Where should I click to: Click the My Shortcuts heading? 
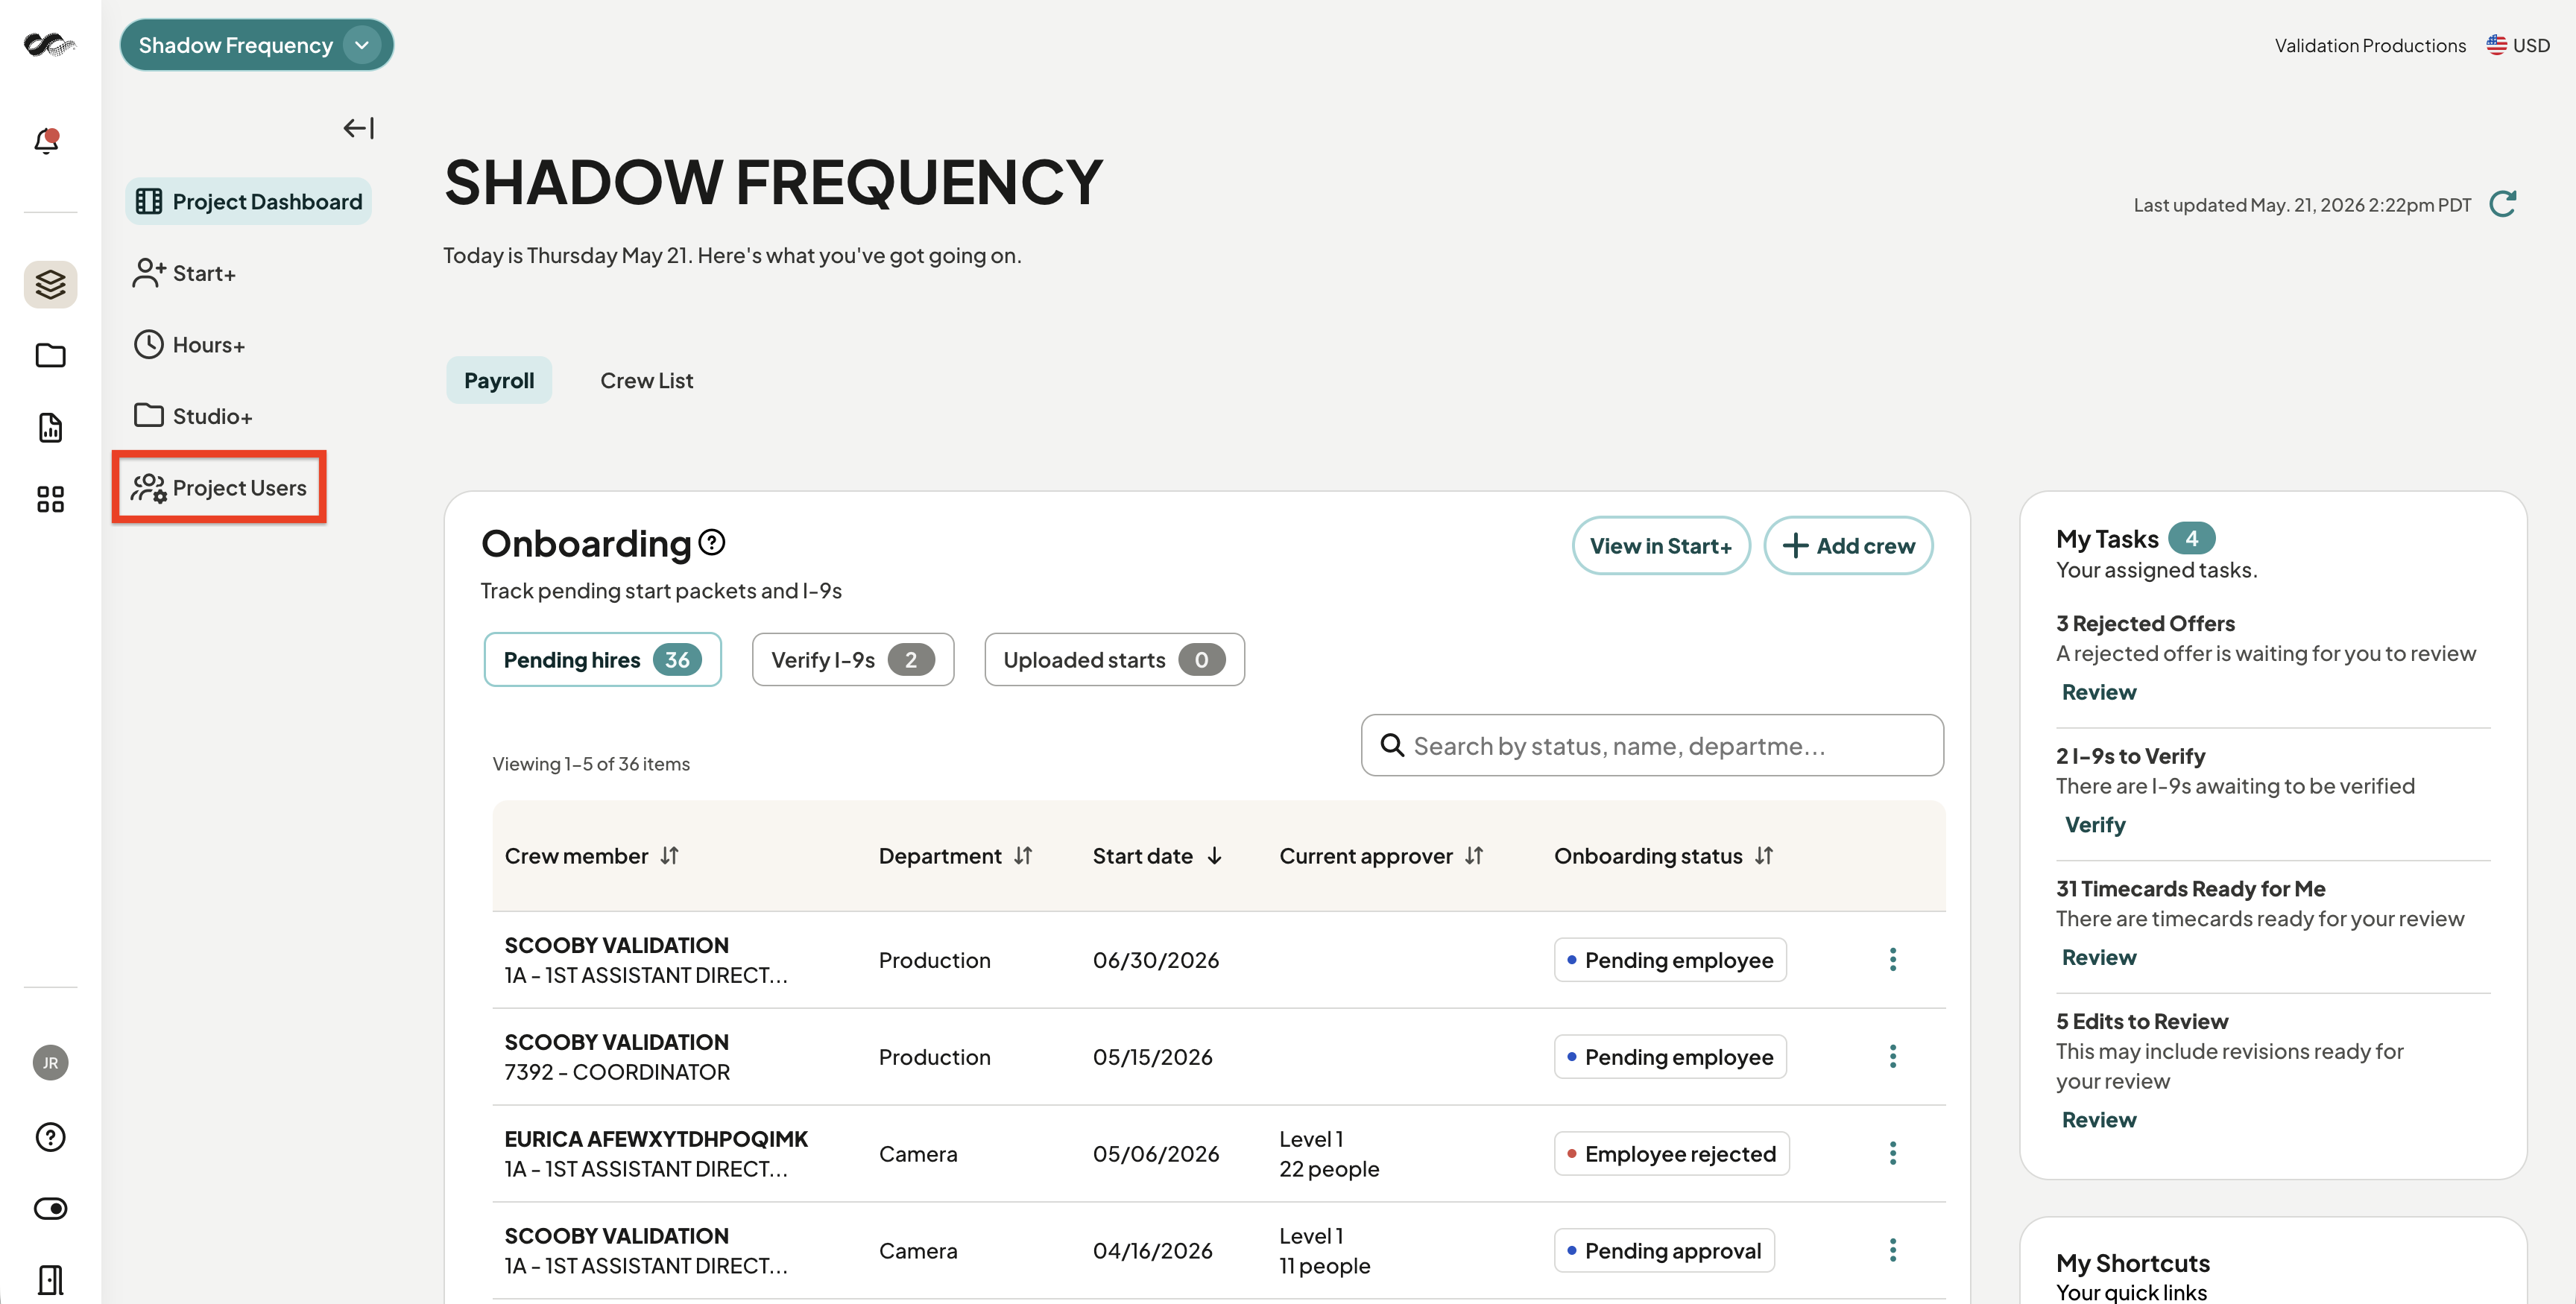pos(2133,1263)
